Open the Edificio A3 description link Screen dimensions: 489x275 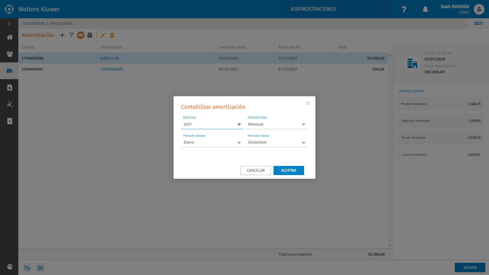click(110, 58)
